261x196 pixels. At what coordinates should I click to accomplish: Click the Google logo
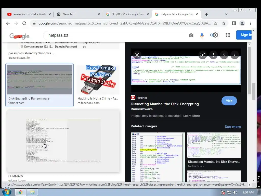click(x=19, y=36)
